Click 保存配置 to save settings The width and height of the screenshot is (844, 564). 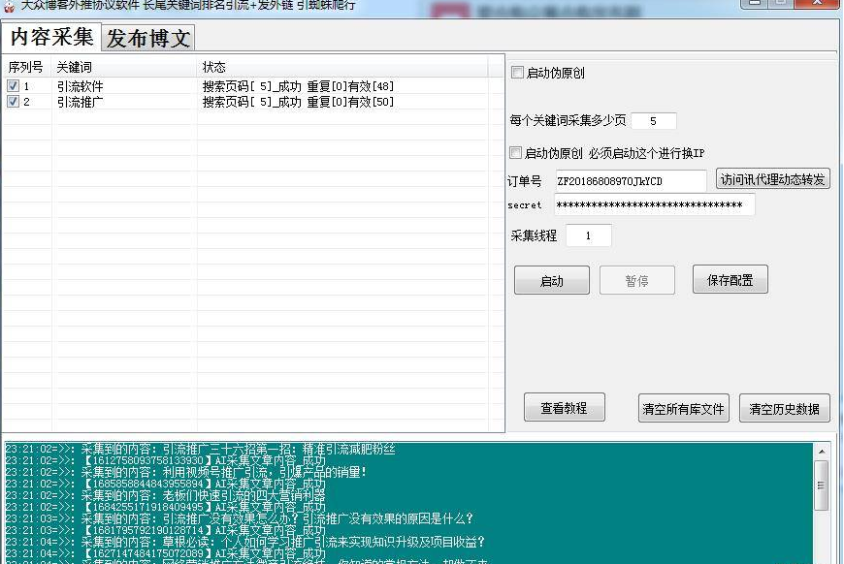(x=729, y=279)
